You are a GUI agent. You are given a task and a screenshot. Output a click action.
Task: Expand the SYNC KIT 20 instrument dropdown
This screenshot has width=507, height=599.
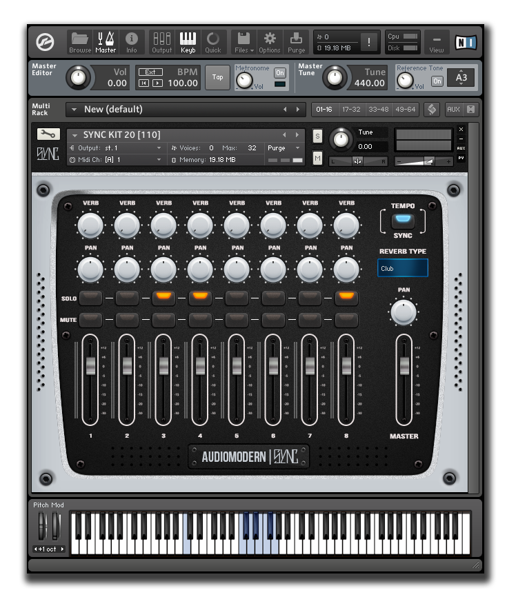[x=75, y=135]
